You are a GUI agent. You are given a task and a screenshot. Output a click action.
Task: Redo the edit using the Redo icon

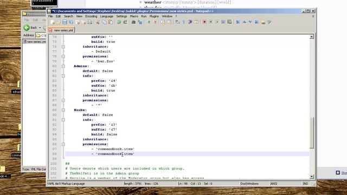point(125,22)
